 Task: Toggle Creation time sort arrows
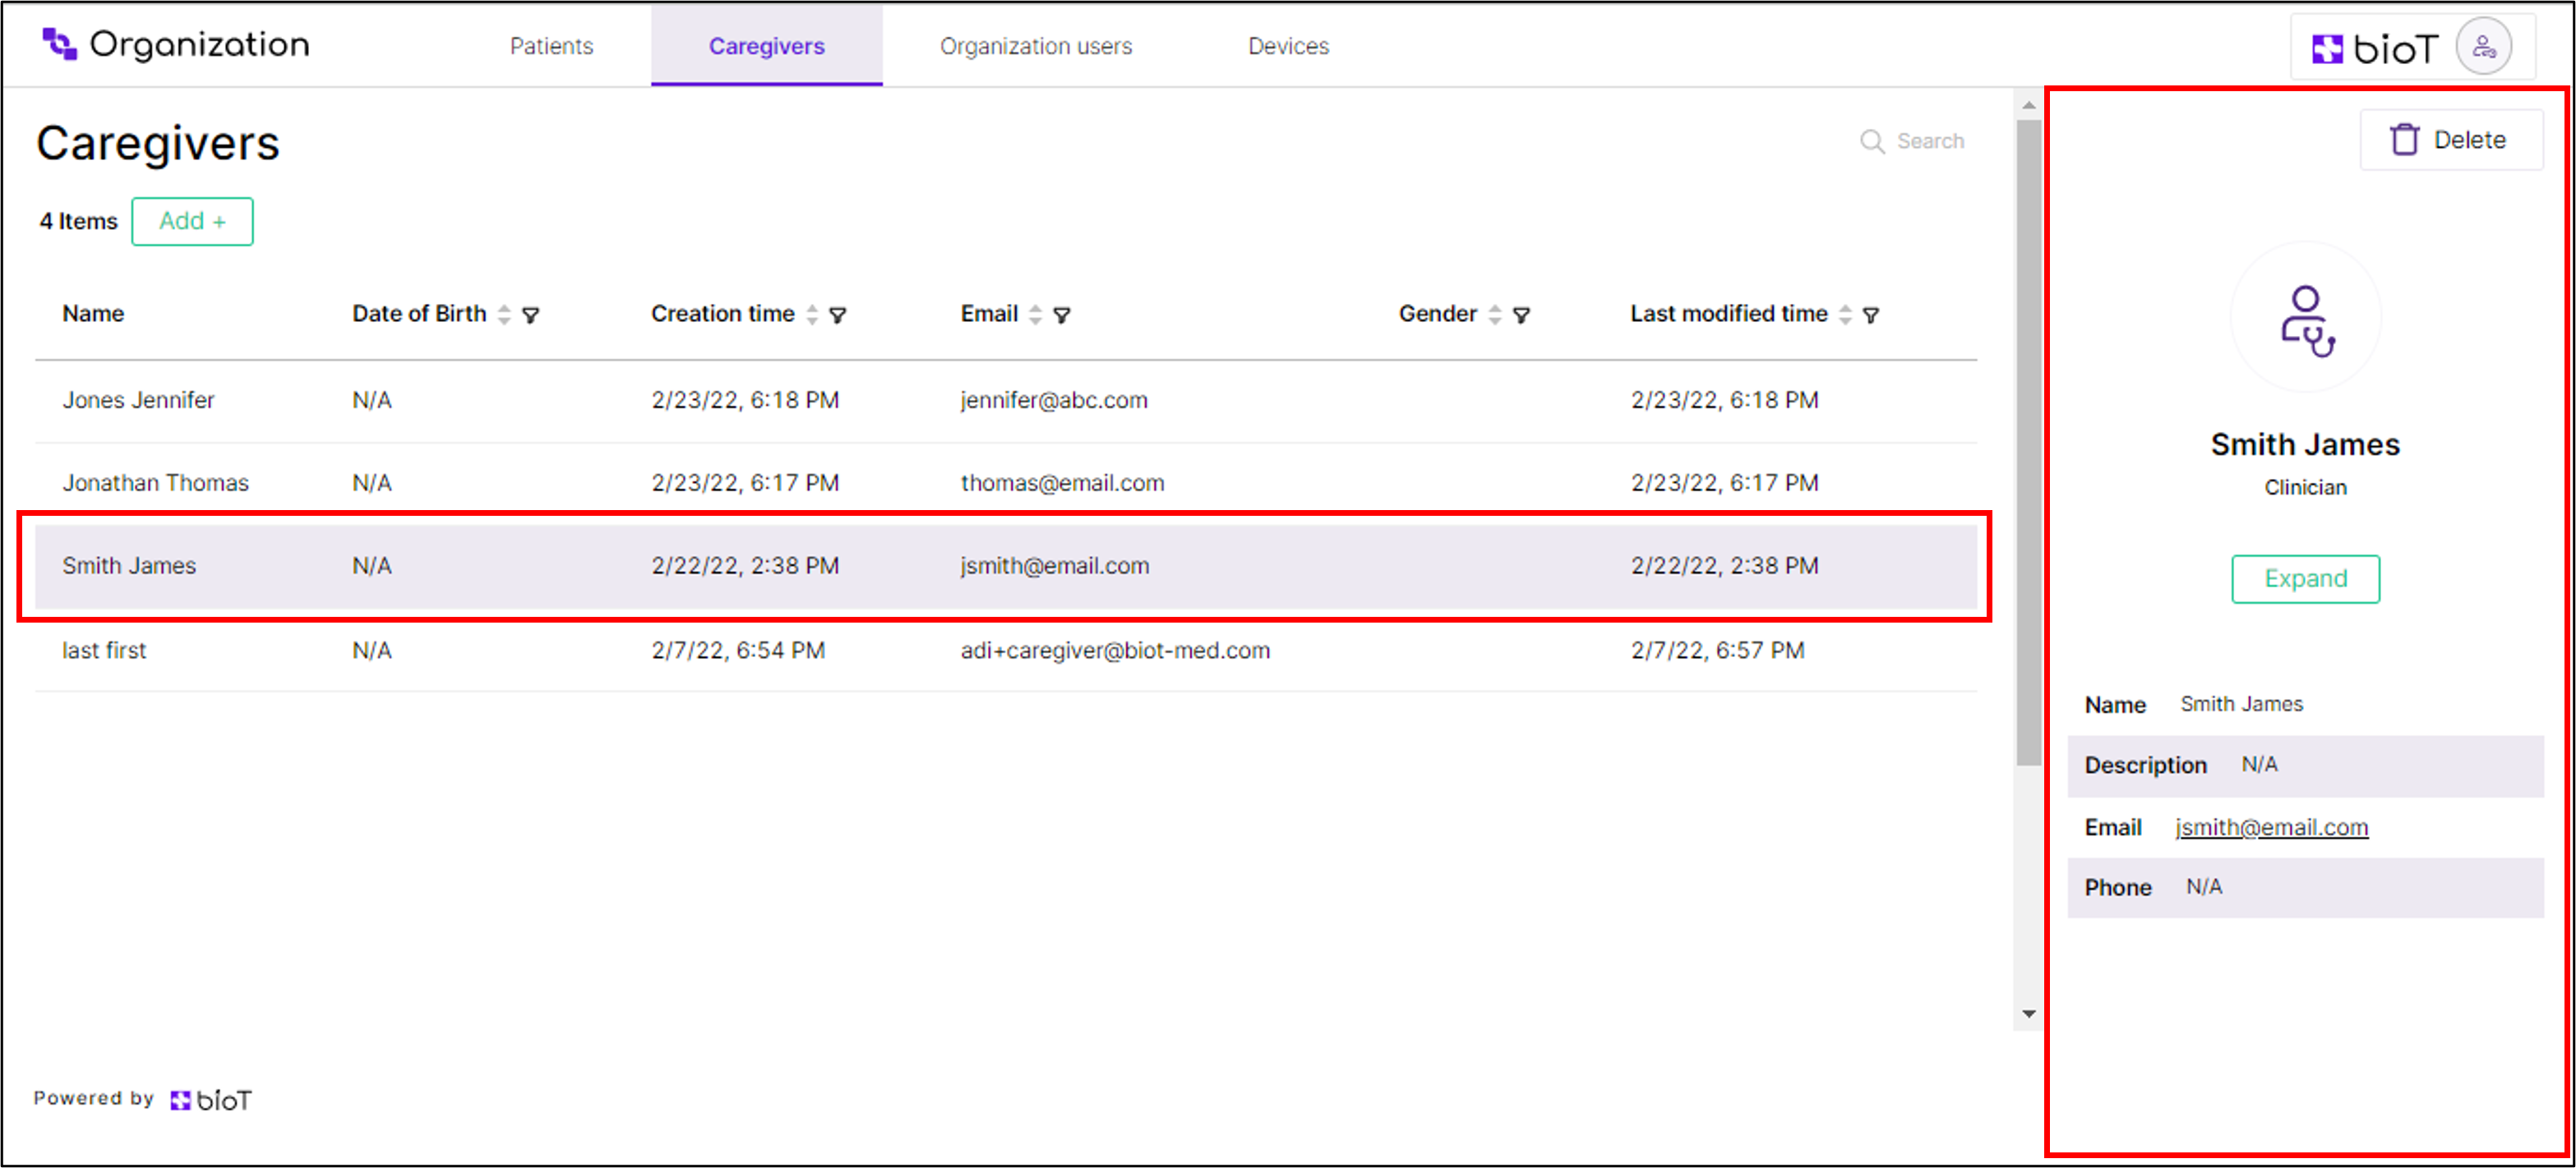[x=812, y=315]
